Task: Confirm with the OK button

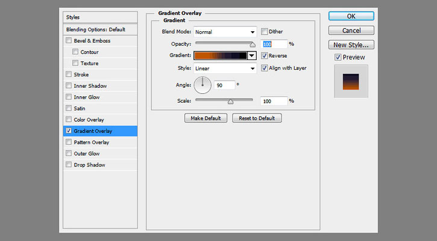Action: pyautogui.click(x=351, y=16)
